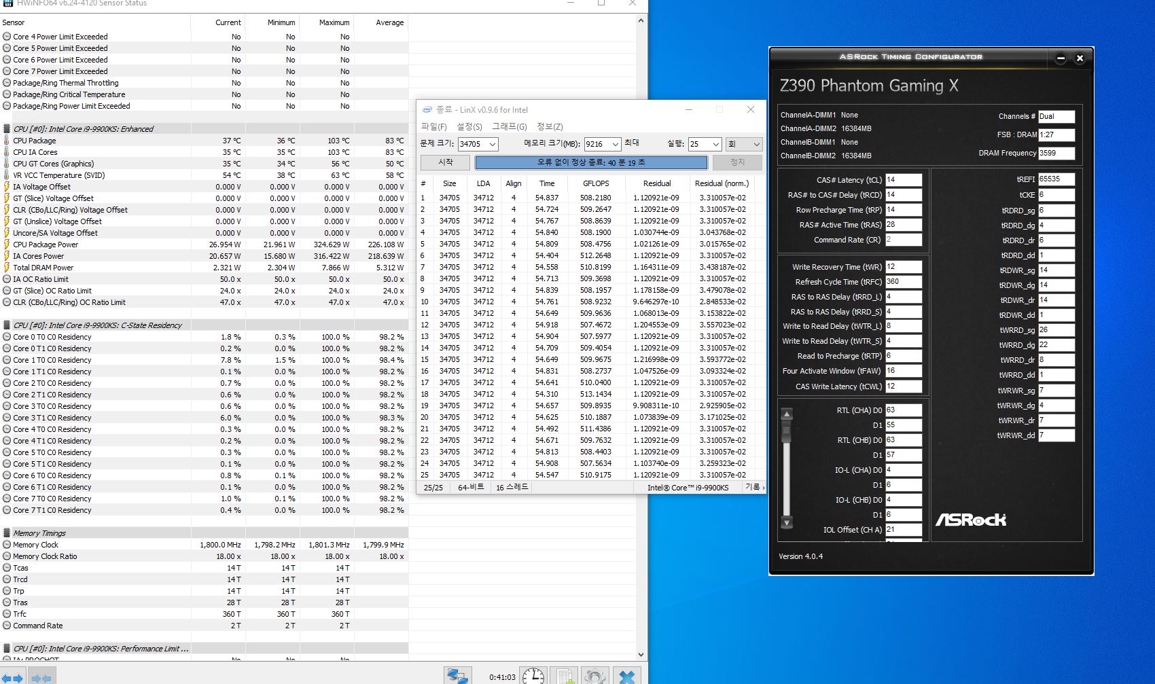Image resolution: width=1155 pixels, height=684 pixels.
Task: Click the blue X close sensors icon
Action: pos(627,676)
